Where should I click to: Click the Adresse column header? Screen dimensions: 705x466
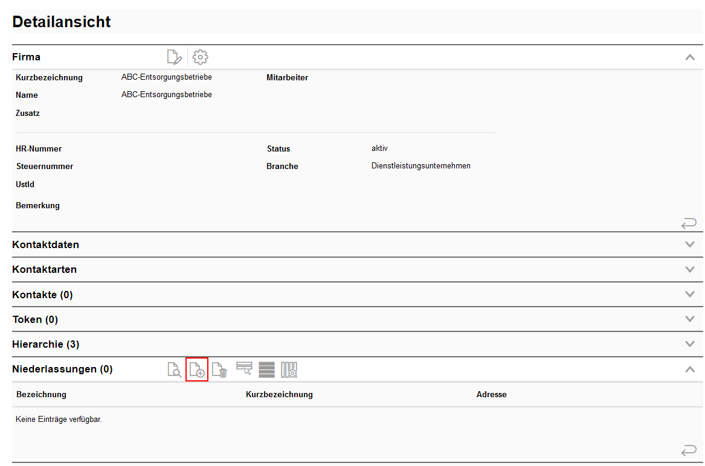point(491,394)
